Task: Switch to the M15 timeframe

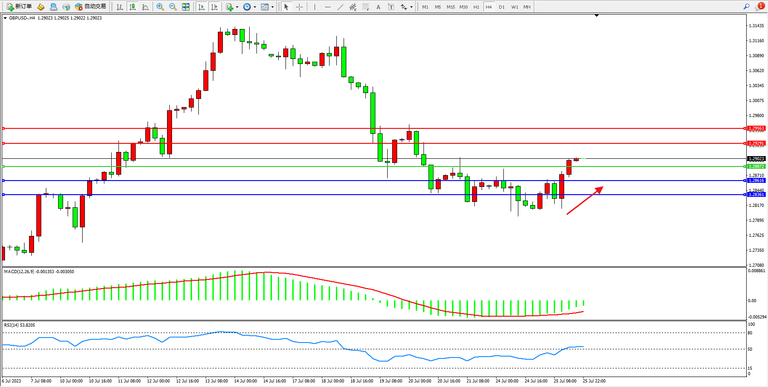Action: (450, 7)
